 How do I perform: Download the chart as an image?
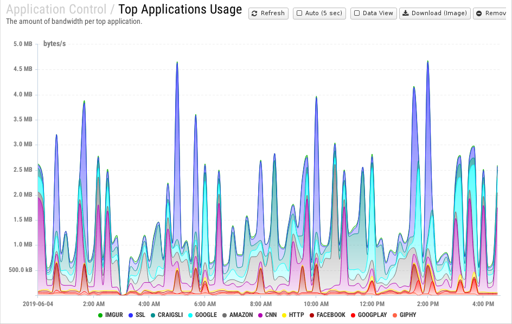click(435, 14)
